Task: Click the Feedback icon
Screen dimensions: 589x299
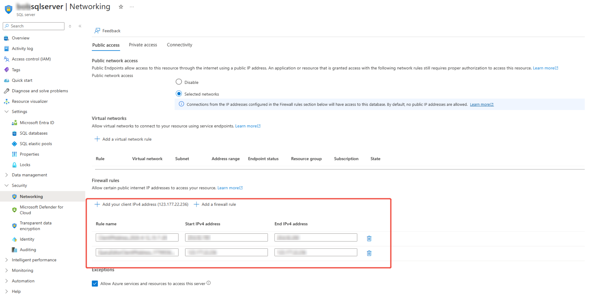Action: [x=97, y=31]
